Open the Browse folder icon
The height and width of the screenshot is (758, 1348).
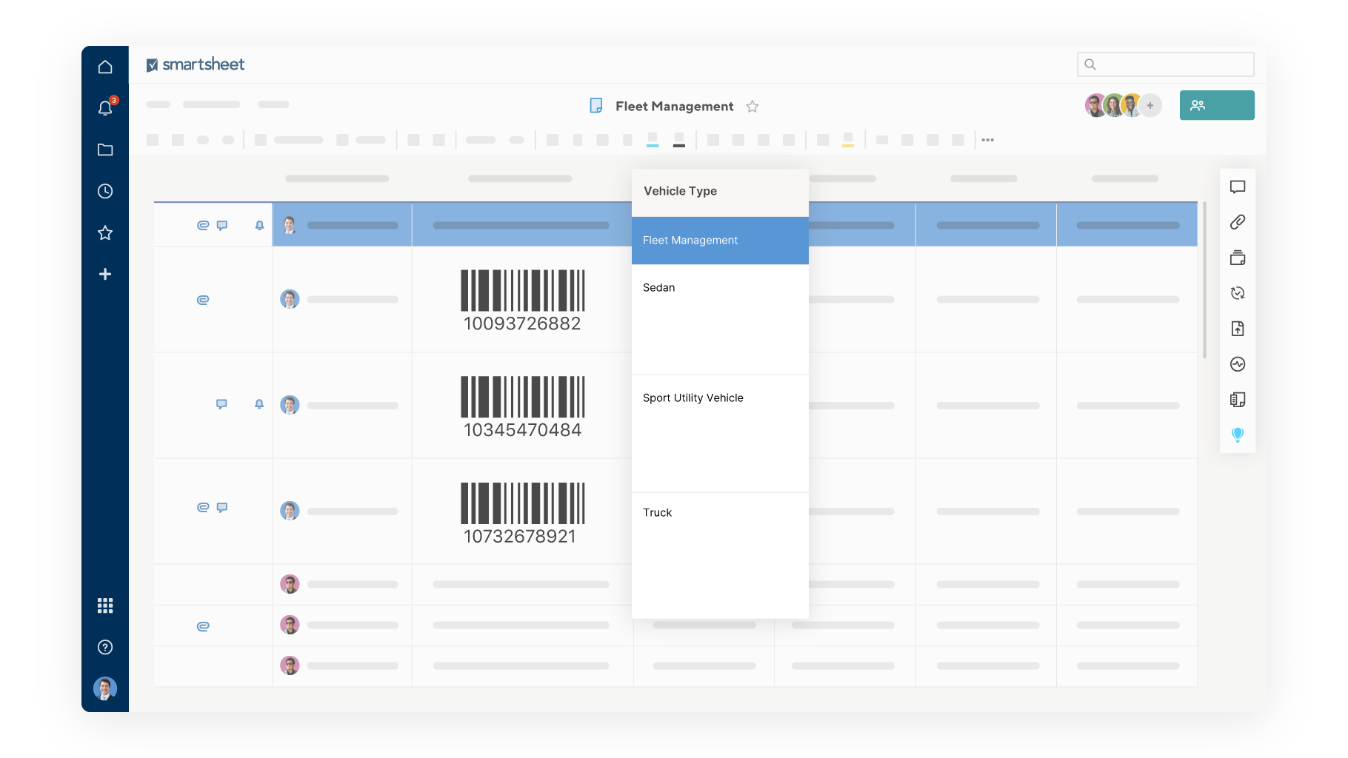coord(105,150)
